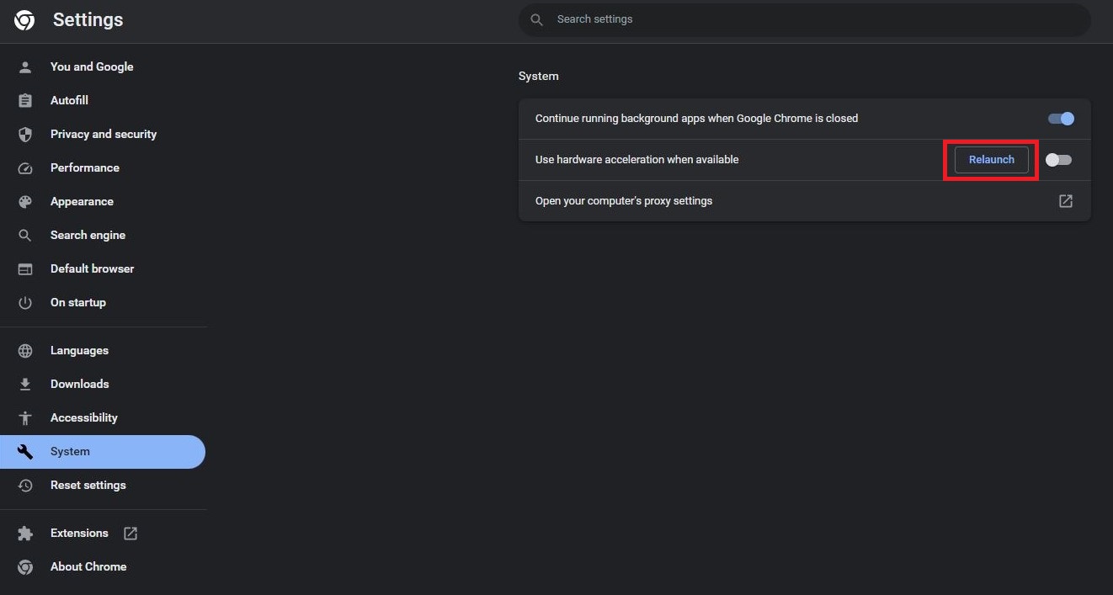The width and height of the screenshot is (1113, 595).
Task: Click the Performance gauge icon
Action: tap(25, 168)
